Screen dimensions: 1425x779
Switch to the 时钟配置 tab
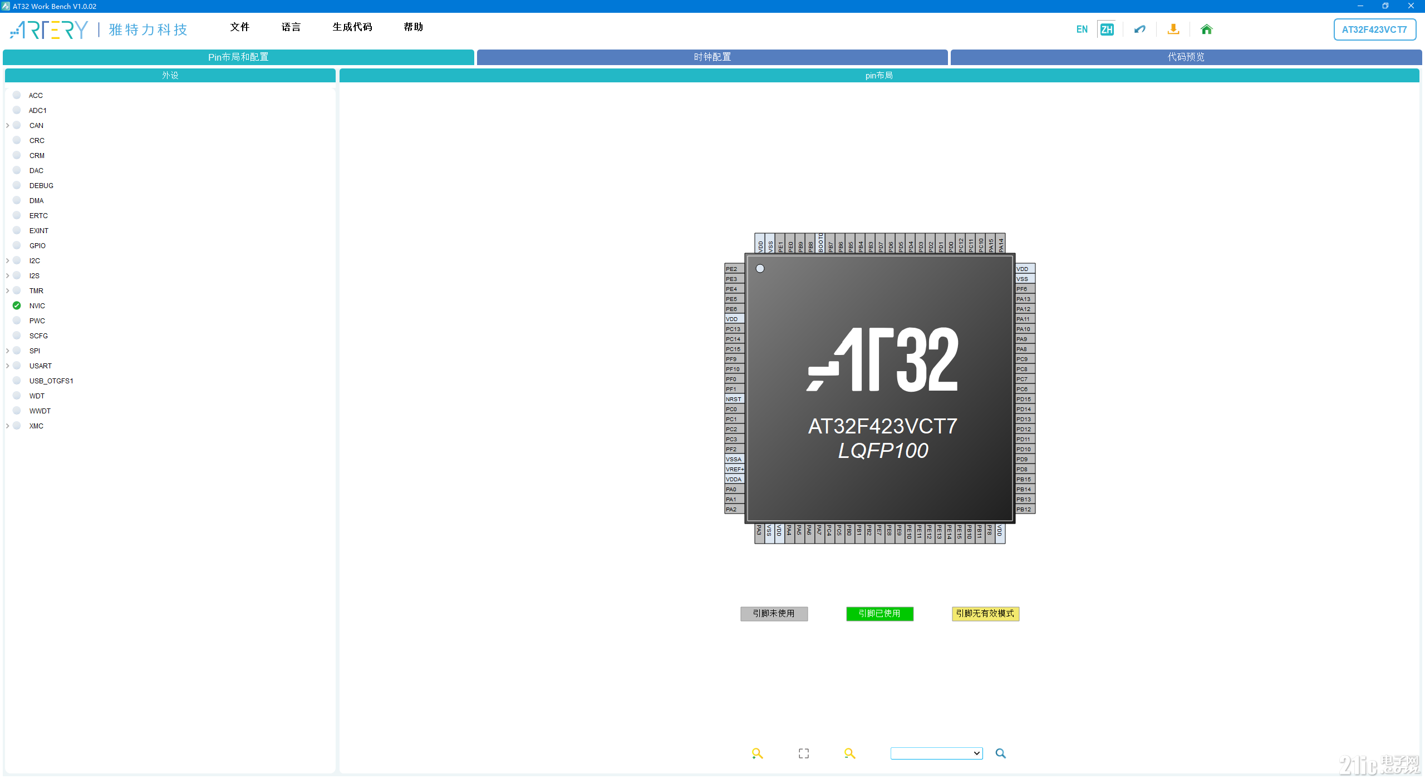pyautogui.click(x=712, y=57)
